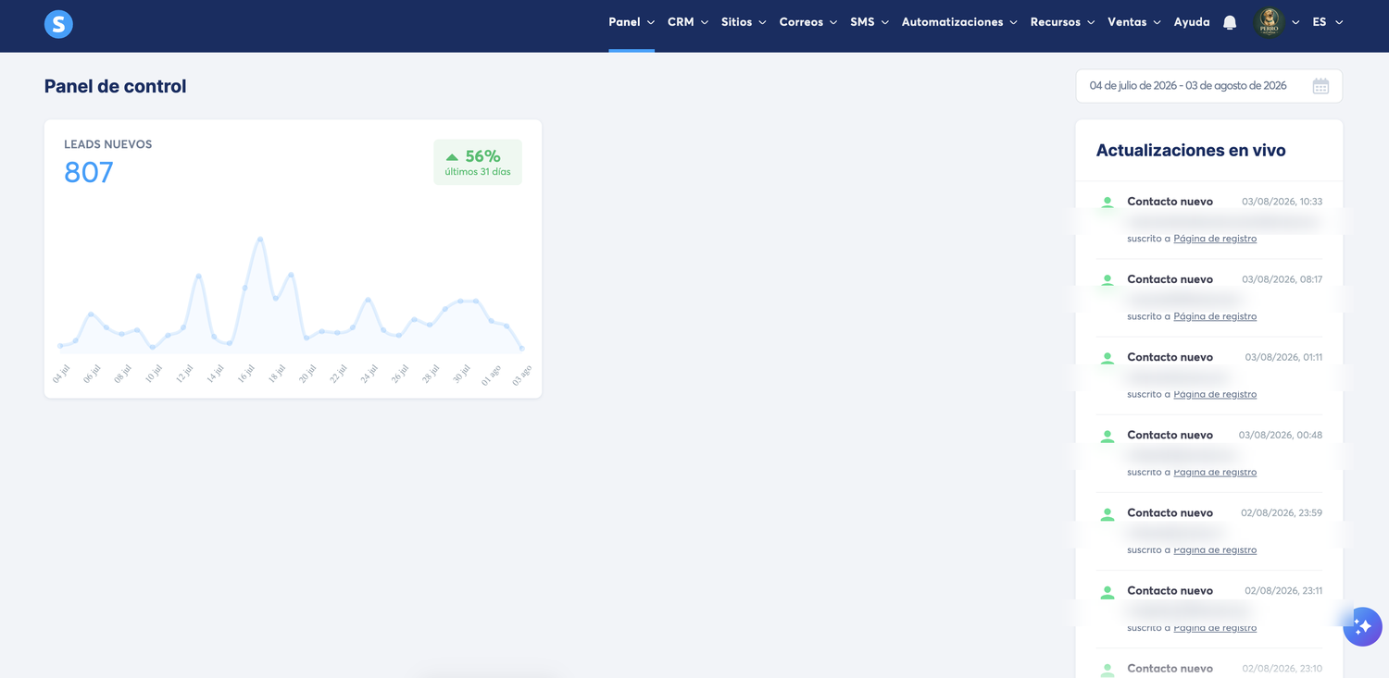Click the chevron beside Sitios
The width and height of the screenshot is (1389, 678).
click(762, 23)
